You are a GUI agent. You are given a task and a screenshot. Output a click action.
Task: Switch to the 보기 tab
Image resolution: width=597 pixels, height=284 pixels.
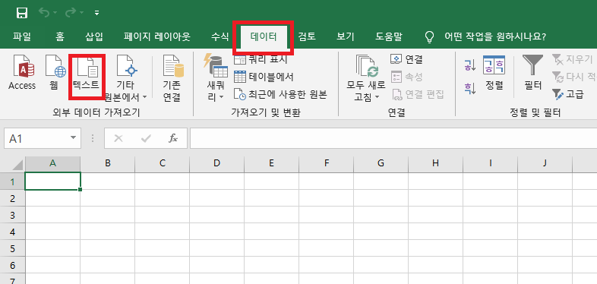pos(346,36)
